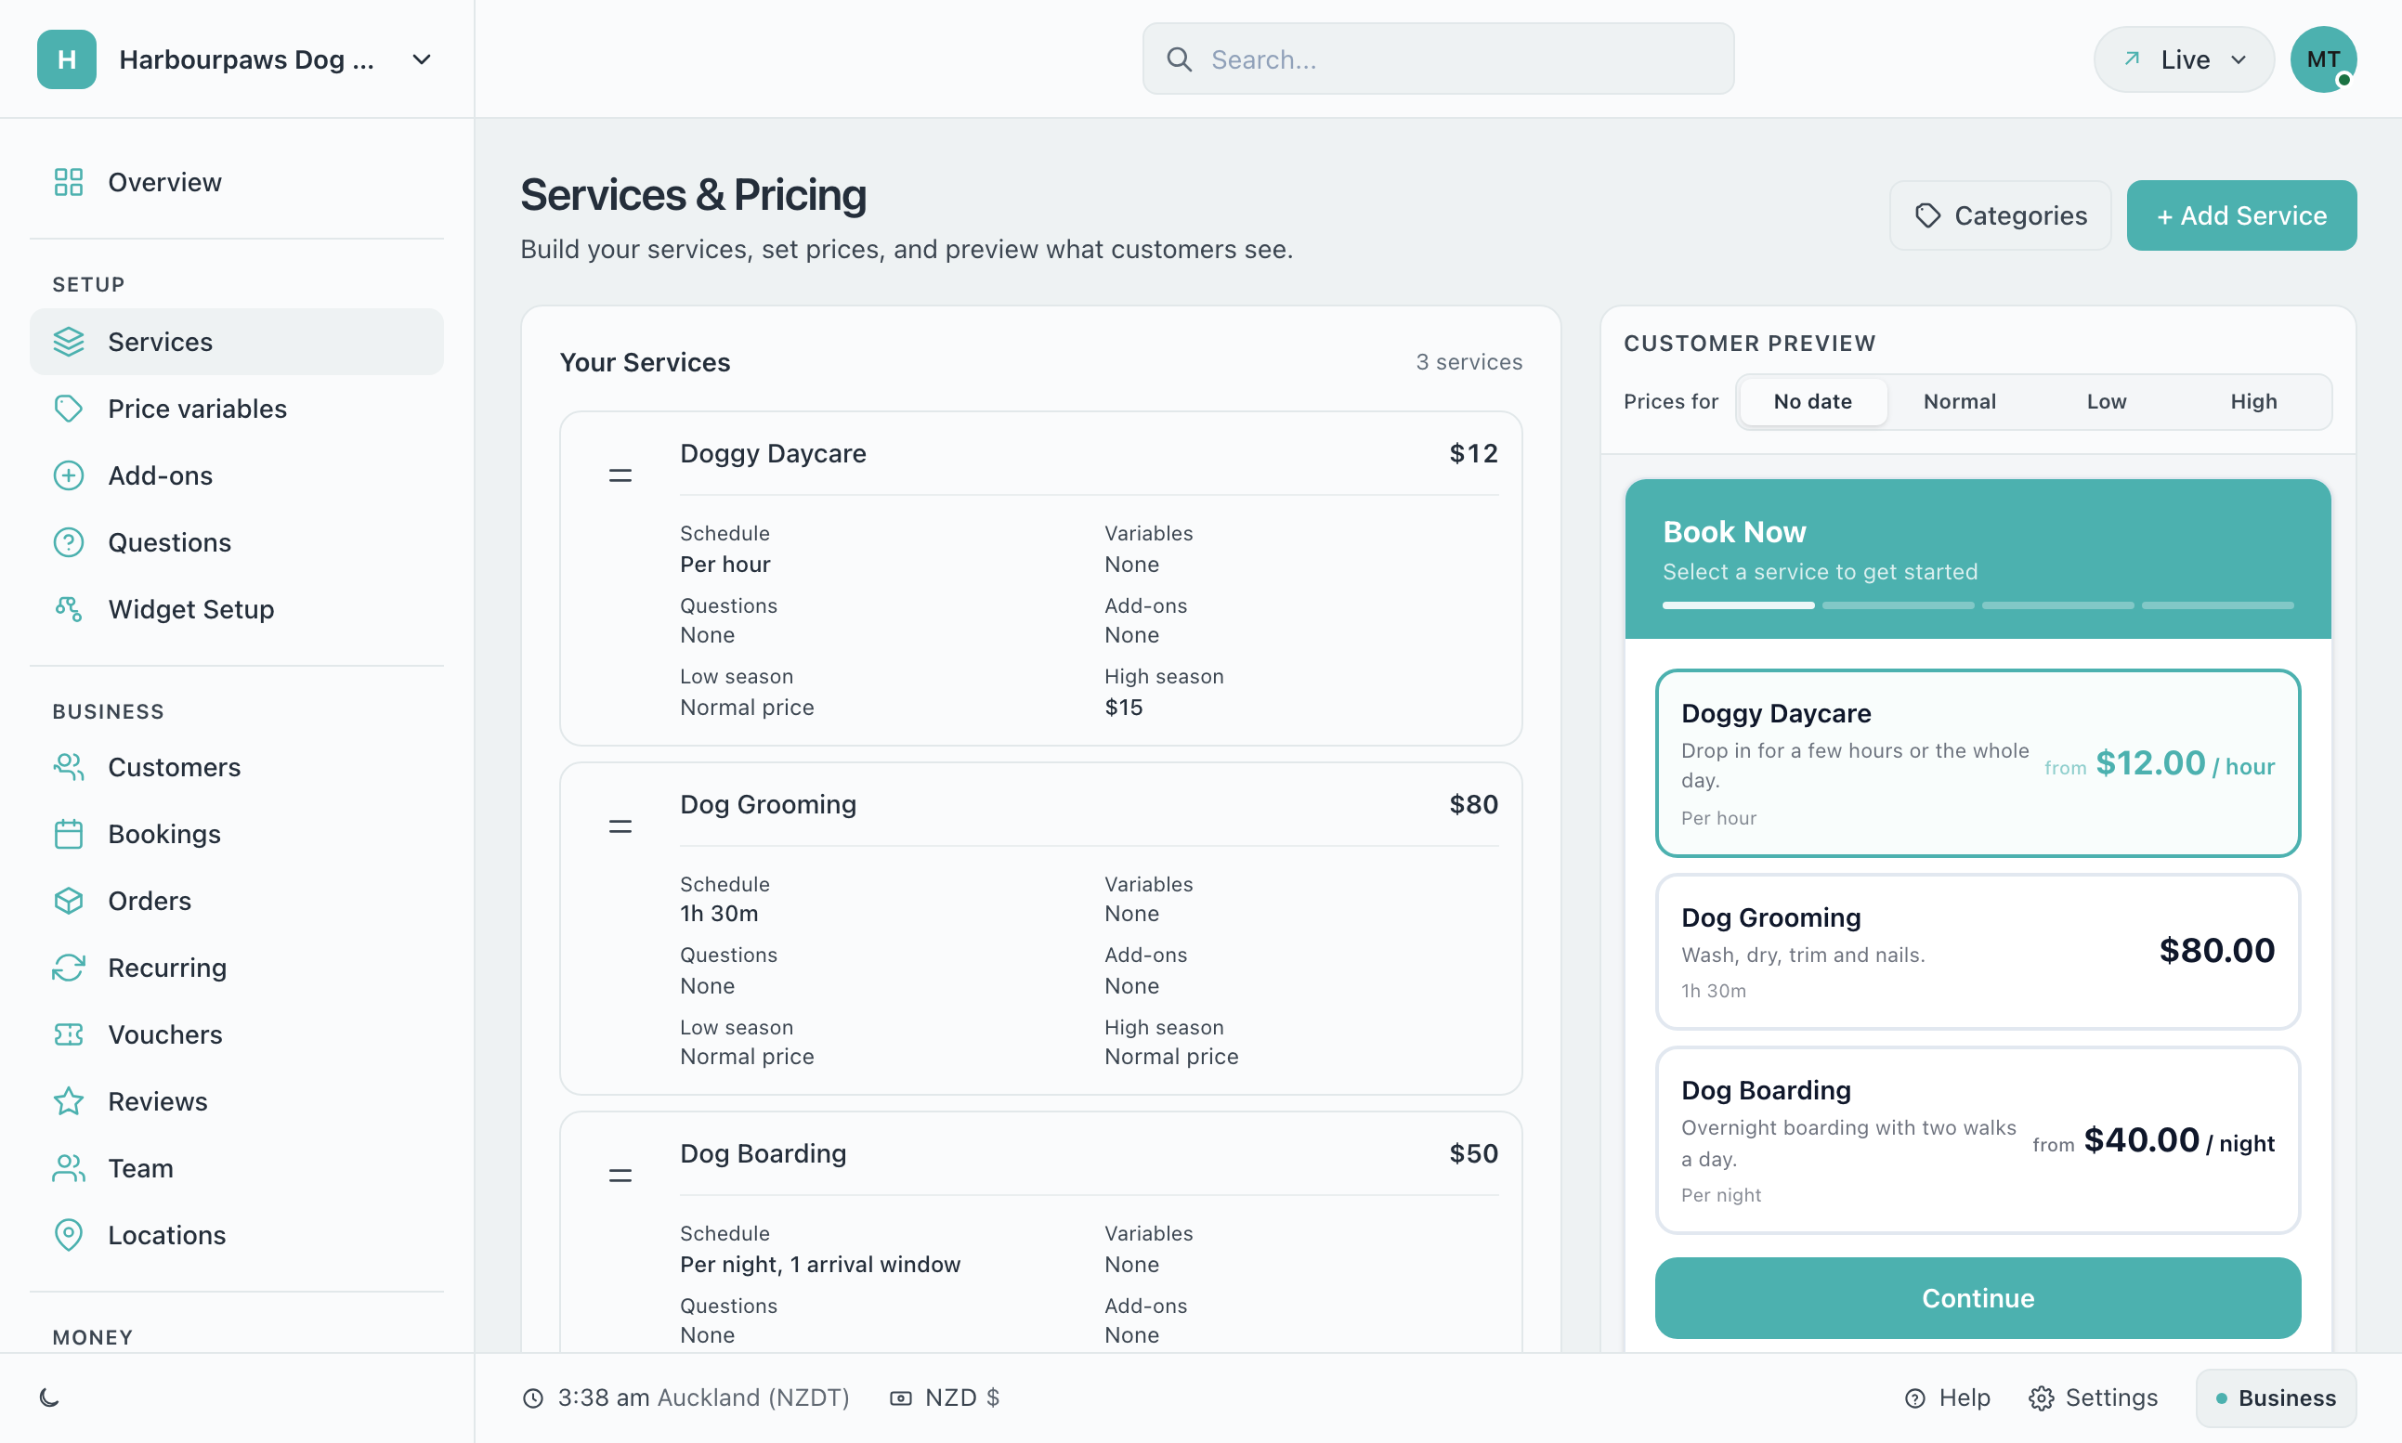The height and width of the screenshot is (1443, 2402).
Task: Toggle dark mode moon icon
Action: click(x=49, y=1397)
